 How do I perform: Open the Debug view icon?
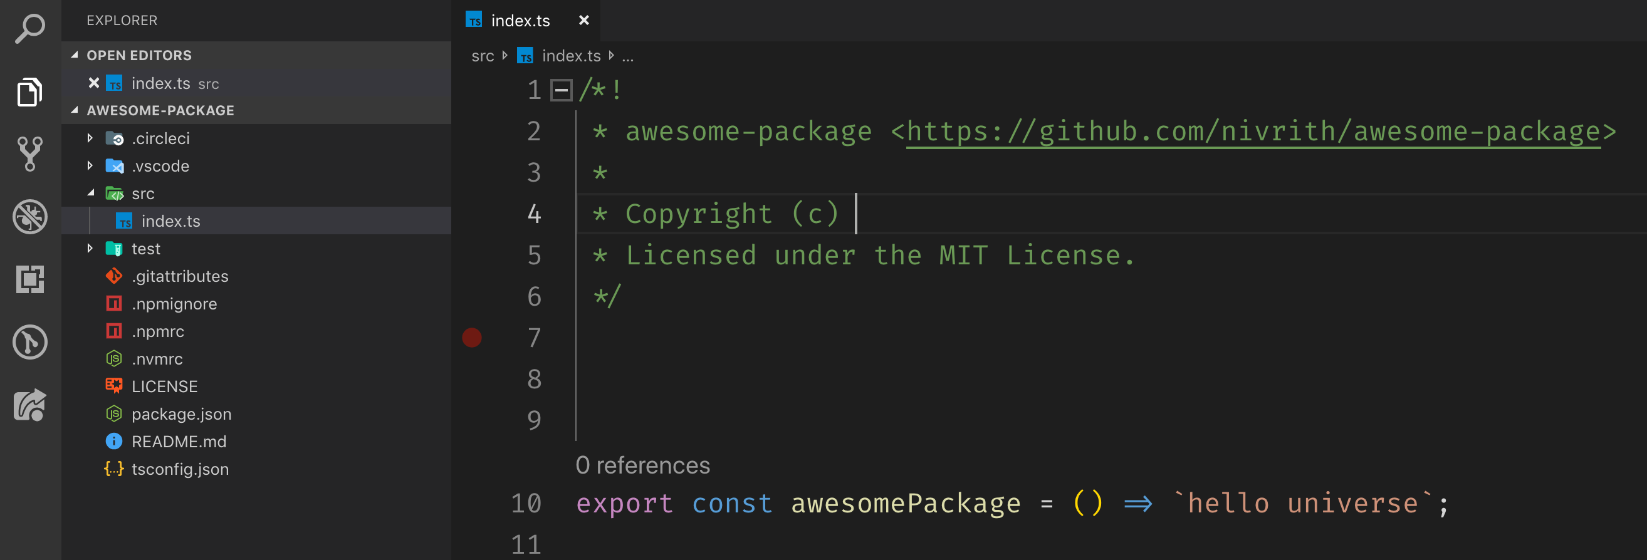pos(30,217)
